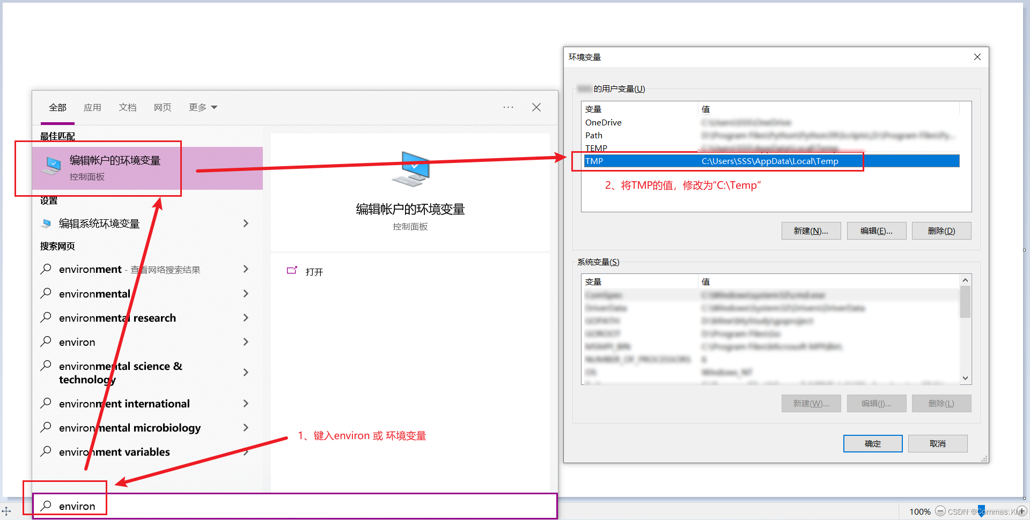1030x520 pixels.
Task: Click the 新建(N) button under user variables
Action: click(x=811, y=231)
